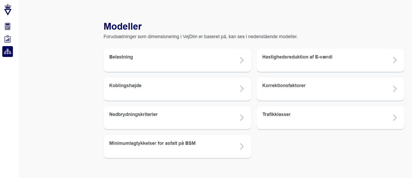The image size is (412, 178).
Task: Click the Forudsætninger description text
Action: pyautogui.click(x=200, y=37)
